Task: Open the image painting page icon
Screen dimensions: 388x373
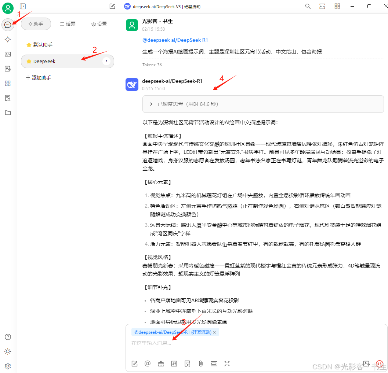Action: [x=8, y=54]
